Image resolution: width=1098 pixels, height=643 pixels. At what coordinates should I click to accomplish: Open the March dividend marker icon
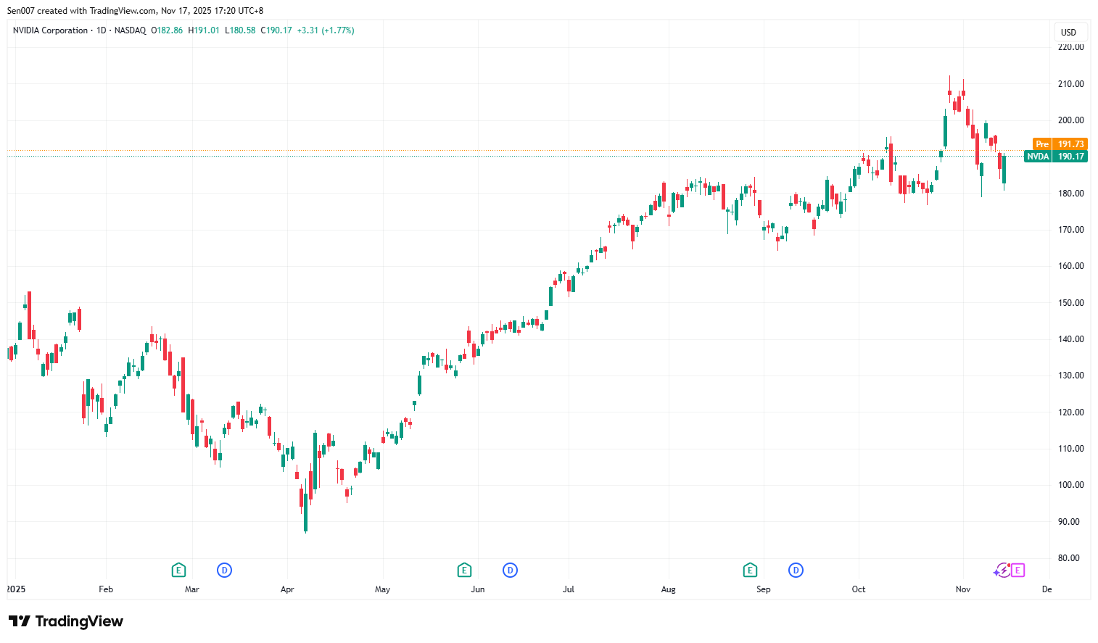point(224,571)
